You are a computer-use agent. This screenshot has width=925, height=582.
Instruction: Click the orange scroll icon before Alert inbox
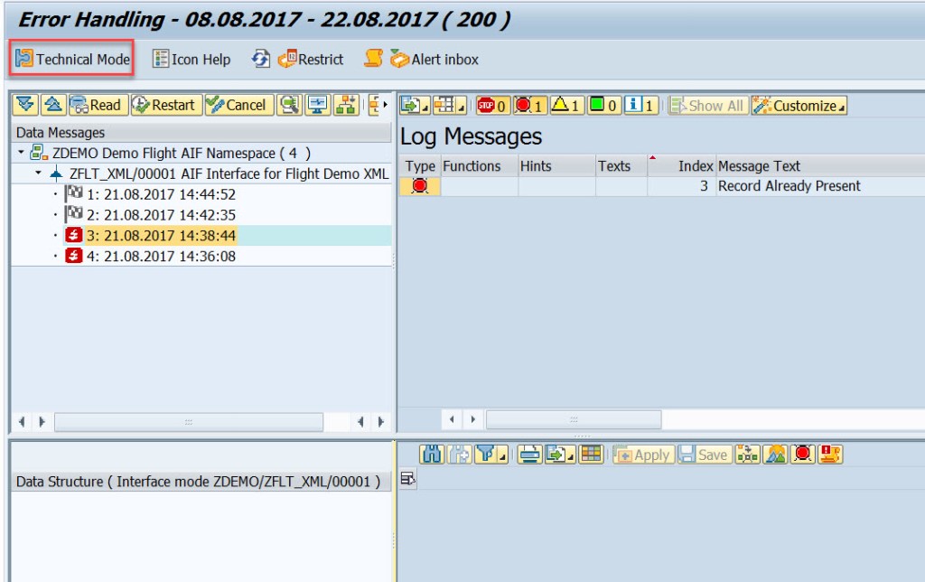point(373,59)
